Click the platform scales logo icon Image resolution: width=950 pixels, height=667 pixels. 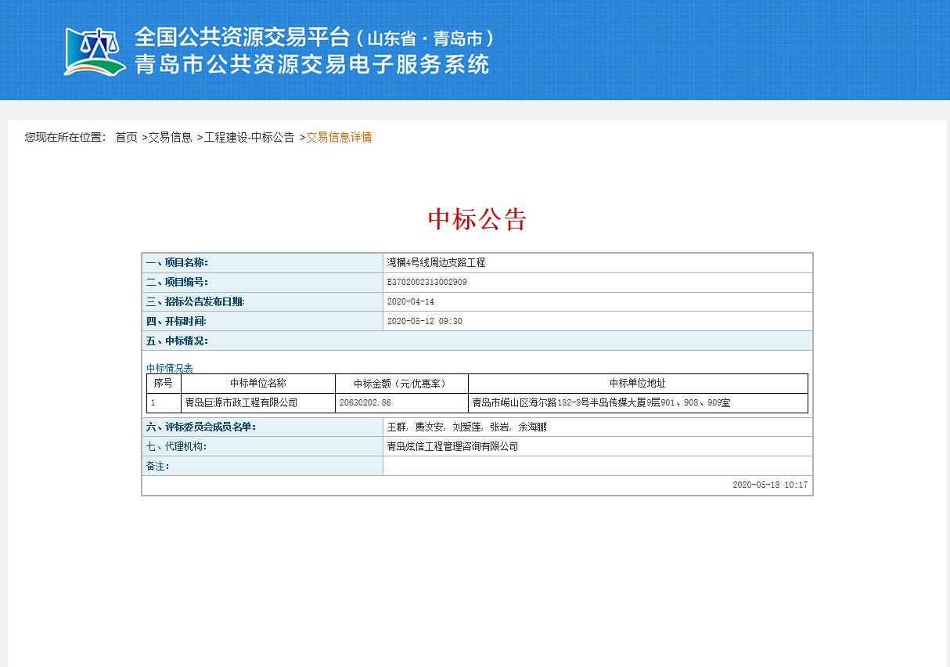tap(95, 52)
